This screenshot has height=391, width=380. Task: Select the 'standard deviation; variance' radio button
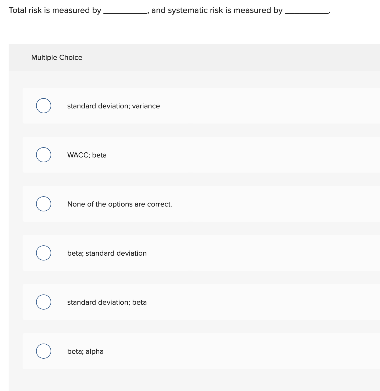[x=43, y=106]
